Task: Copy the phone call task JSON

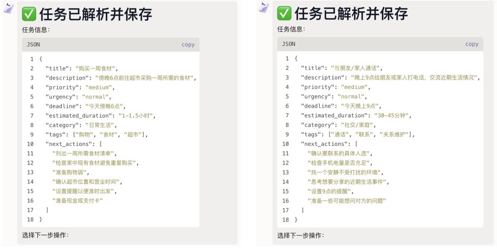Action: click(x=472, y=44)
